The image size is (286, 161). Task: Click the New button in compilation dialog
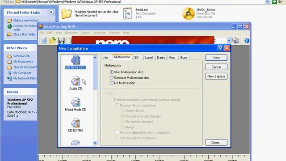216,58
